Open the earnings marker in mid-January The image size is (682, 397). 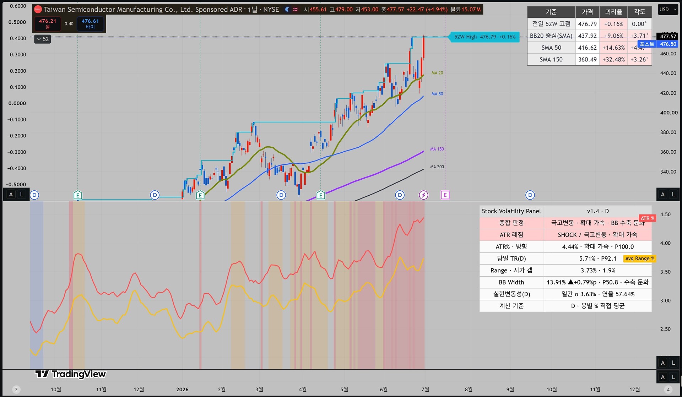coord(200,195)
